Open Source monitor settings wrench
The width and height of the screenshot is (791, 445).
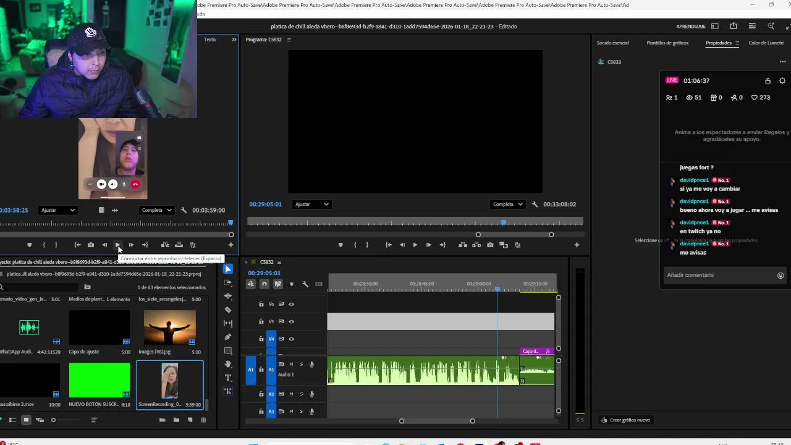[184, 210]
